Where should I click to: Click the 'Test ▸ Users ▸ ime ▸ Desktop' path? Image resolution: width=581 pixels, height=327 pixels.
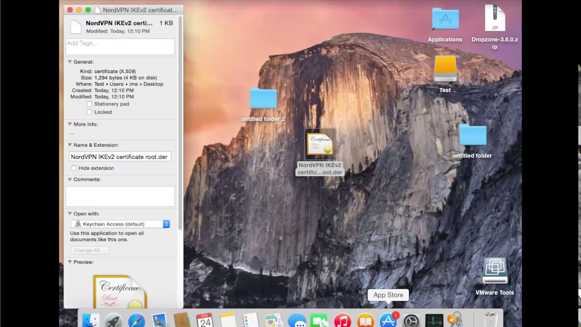tap(129, 84)
